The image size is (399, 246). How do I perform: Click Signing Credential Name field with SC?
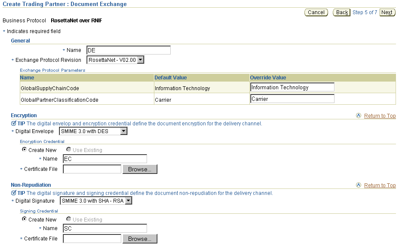(x=105, y=228)
